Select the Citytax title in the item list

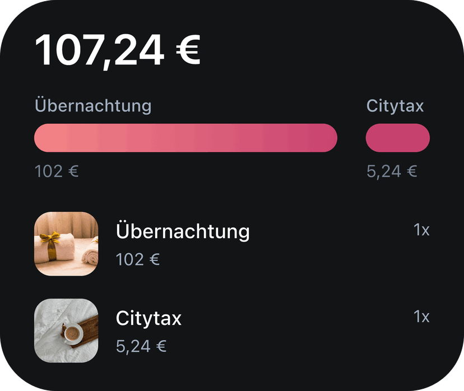[149, 318]
